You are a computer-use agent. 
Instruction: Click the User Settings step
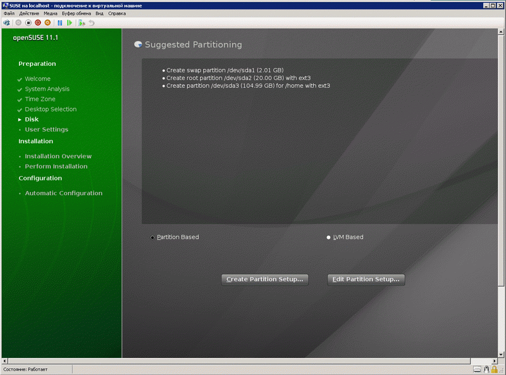(x=46, y=129)
